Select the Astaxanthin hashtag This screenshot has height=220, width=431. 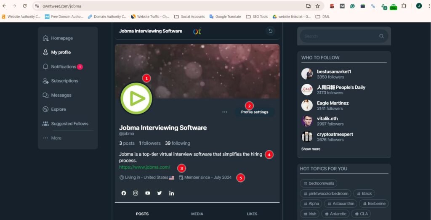pos(341,204)
